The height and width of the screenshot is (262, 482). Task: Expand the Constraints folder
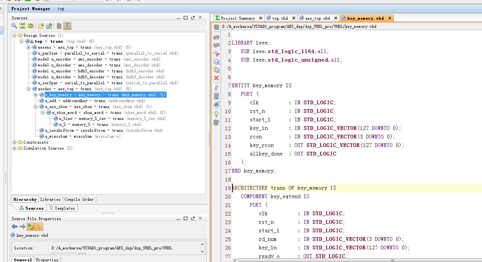15,143
